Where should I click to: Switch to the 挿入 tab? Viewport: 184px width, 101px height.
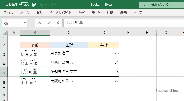(x=39, y=13)
